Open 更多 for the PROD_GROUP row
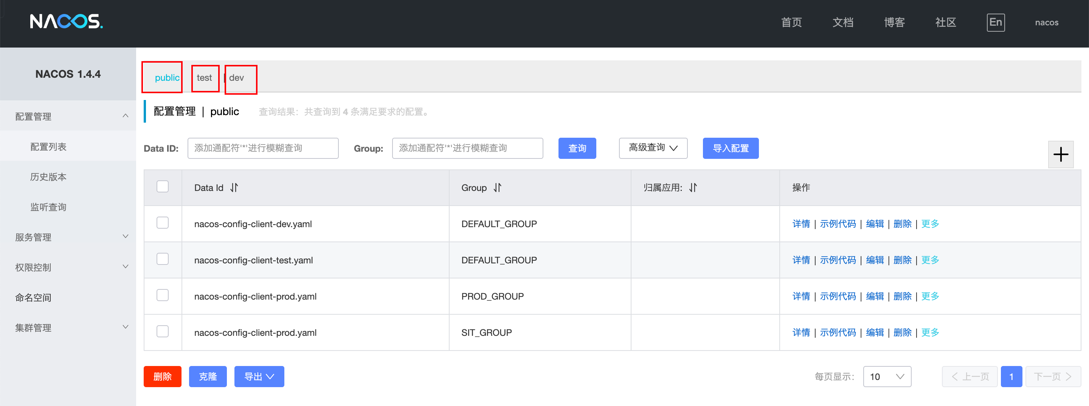This screenshot has height=406, width=1089. 930,296
